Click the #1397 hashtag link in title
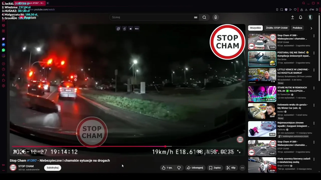This screenshot has width=321, height=180. [x=32, y=160]
